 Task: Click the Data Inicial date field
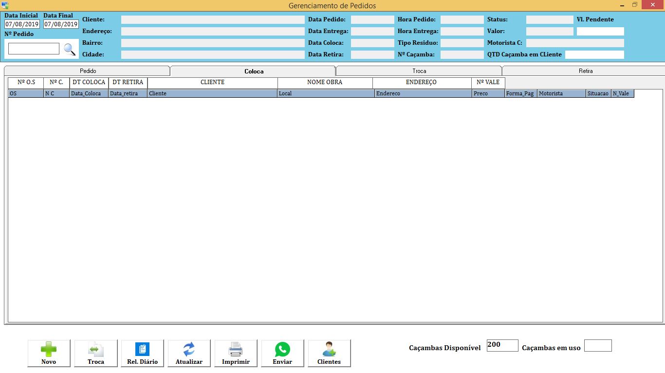pyautogui.click(x=22, y=24)
